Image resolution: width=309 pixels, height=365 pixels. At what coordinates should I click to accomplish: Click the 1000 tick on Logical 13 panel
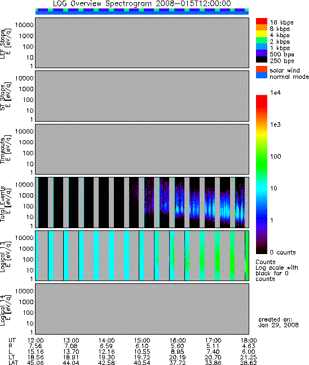pyautogui.click(x=26, y=248)
